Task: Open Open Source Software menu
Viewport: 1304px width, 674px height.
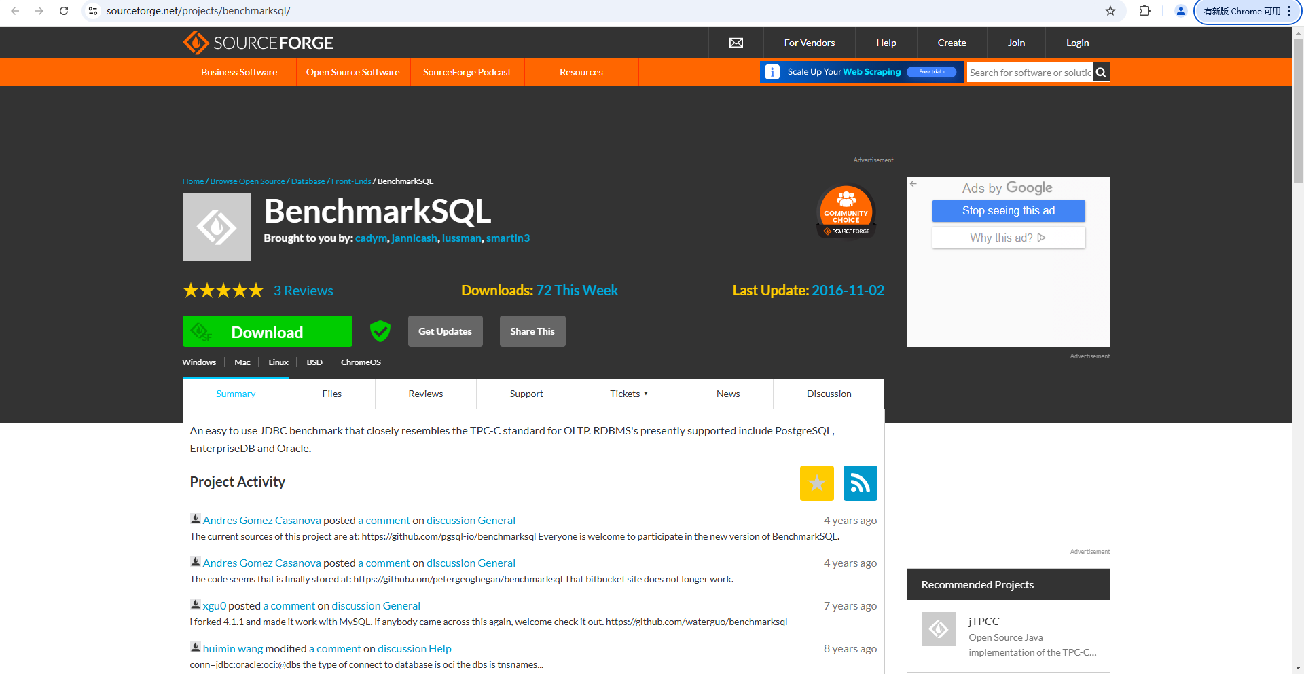Action: (353, 72)
